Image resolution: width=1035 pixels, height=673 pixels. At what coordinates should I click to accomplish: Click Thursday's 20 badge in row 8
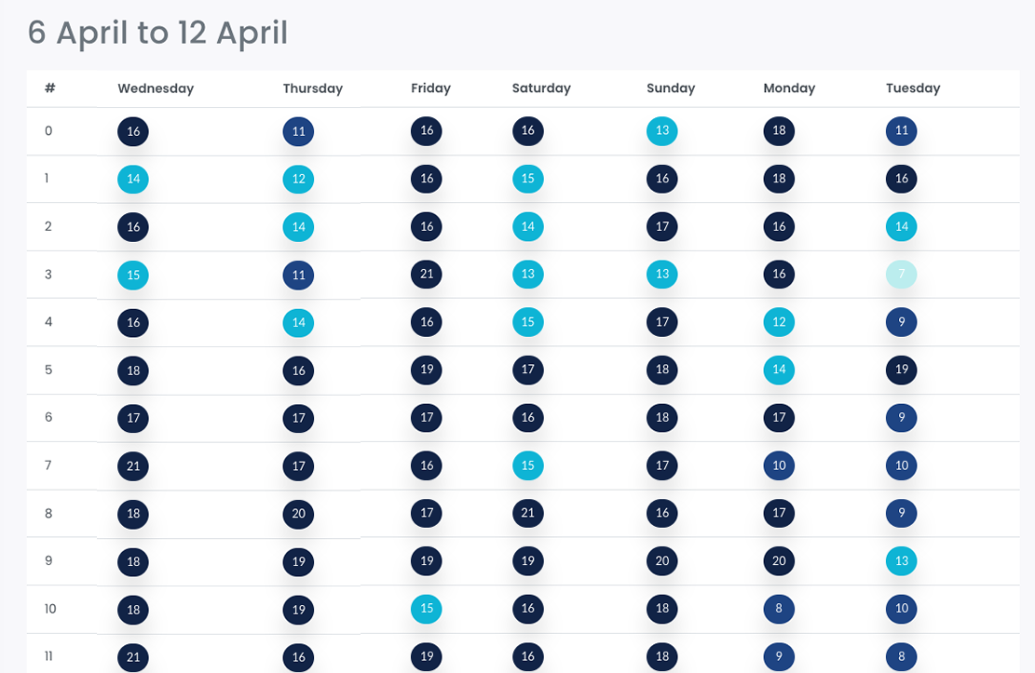(298, 513)
